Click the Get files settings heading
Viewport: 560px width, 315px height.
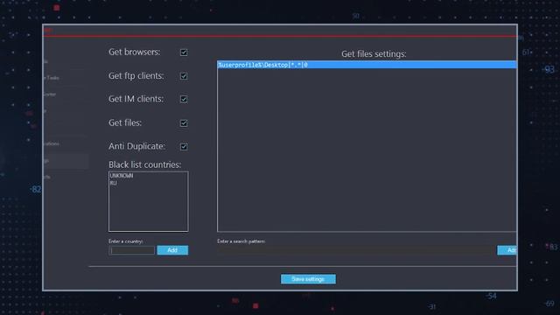374,54
